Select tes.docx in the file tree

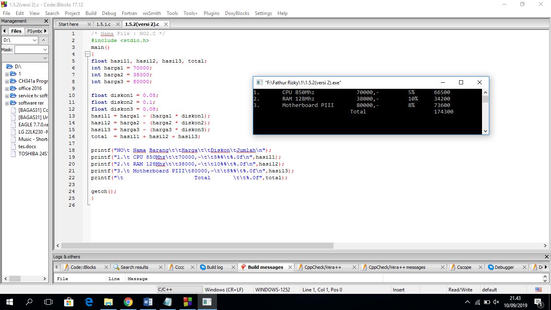coord(27,146)
